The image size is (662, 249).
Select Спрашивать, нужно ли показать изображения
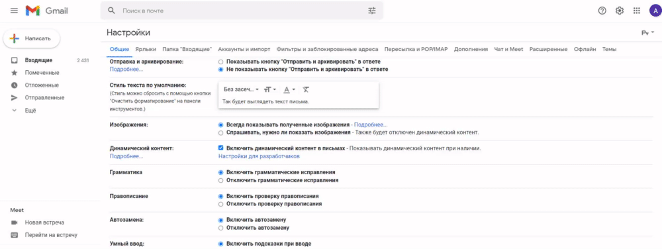(x=221, y=132)
